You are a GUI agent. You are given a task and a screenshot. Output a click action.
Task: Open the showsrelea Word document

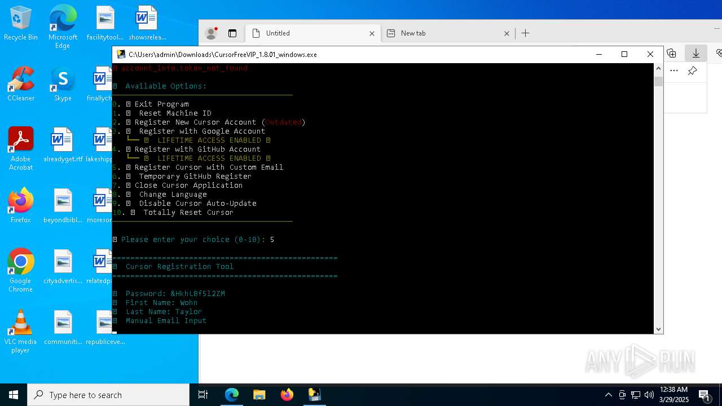147,24
